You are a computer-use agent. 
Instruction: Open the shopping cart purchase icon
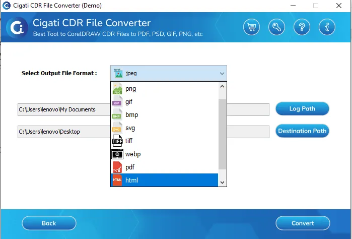[x=251, y=27]
